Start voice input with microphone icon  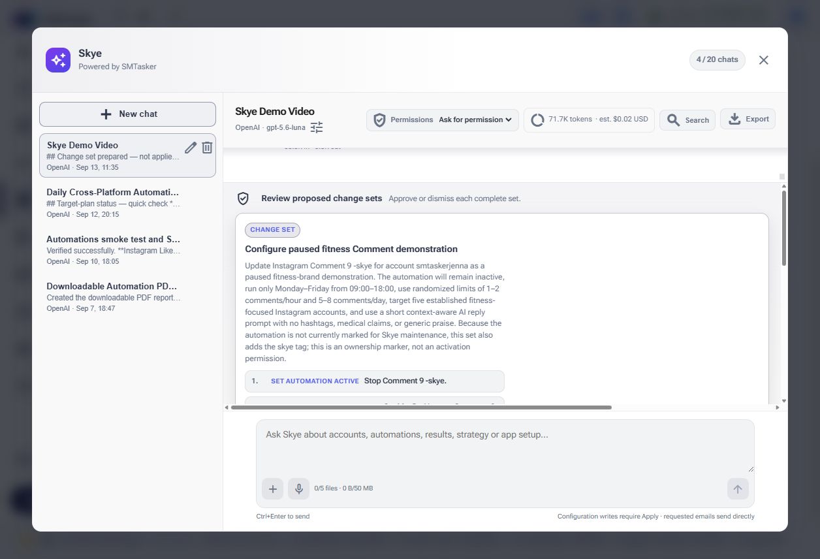click(x=298, y=488)
